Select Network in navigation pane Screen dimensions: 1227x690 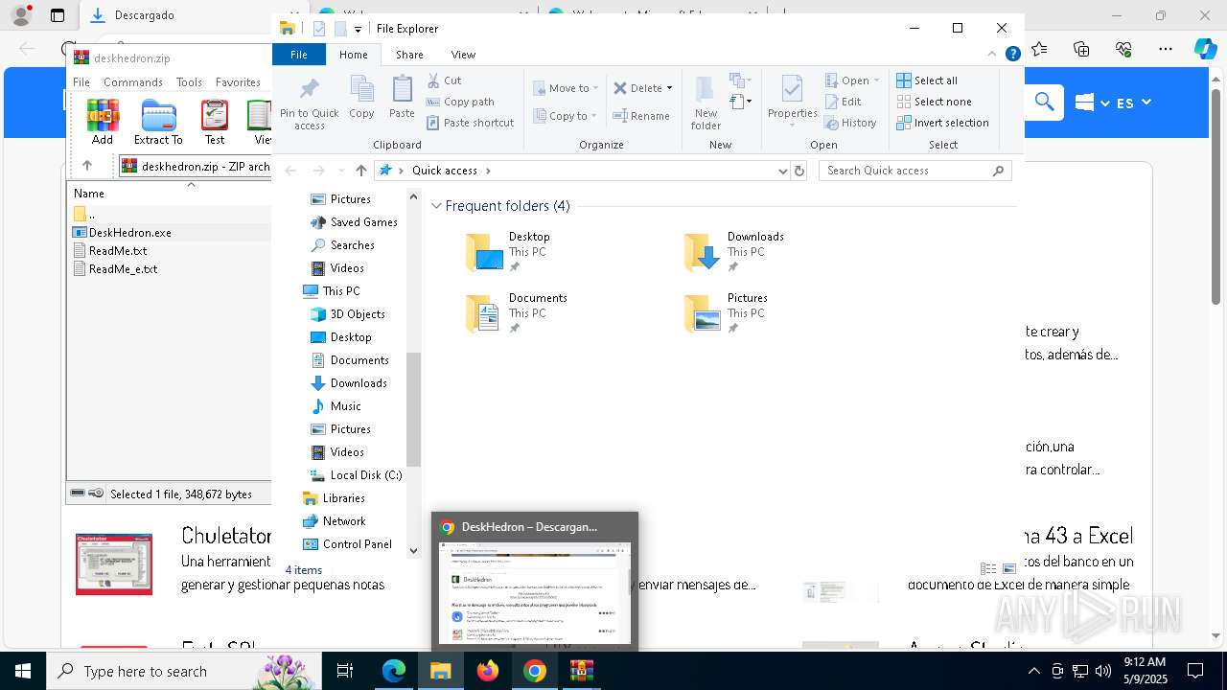pos(334,521)
